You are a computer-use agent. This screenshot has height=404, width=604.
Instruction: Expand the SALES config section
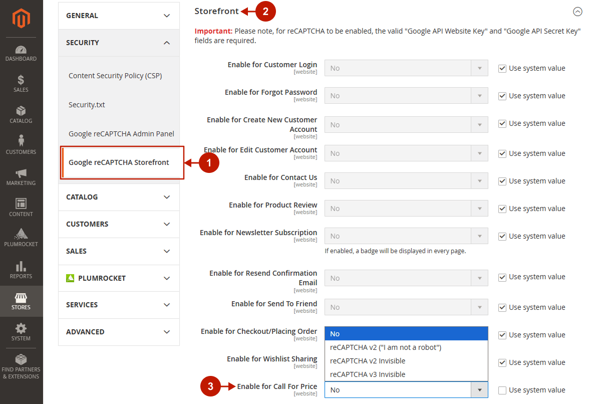click(x=119, y=251)
